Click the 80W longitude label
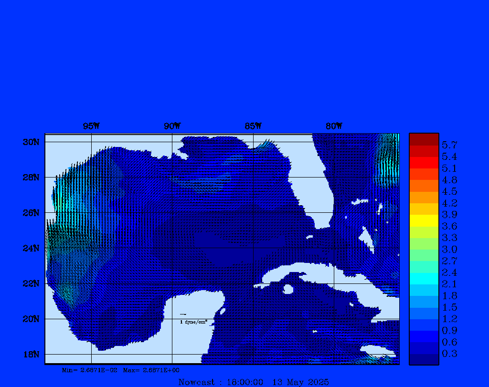This screenshot has height=387, width=489. pos(334,126)
